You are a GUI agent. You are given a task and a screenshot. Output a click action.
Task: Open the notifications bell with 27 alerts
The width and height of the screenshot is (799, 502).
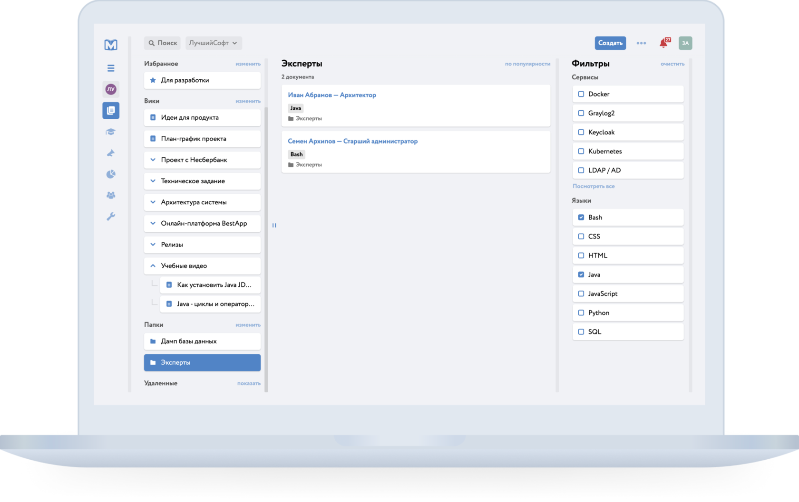point(663,43)
